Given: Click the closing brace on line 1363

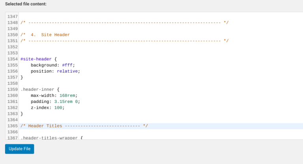Looking at the screenshot, I should point(22,114).
